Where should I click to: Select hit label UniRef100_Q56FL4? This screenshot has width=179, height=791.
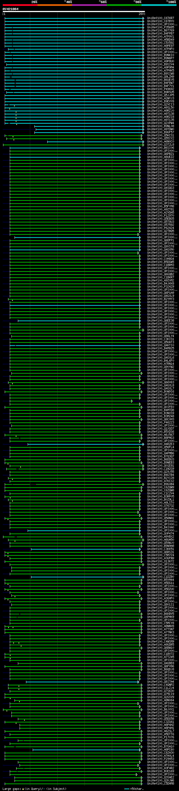coord(161,447)
